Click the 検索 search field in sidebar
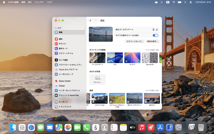The width and height of the screenshot is (214, 134). [x=69, y=28]
